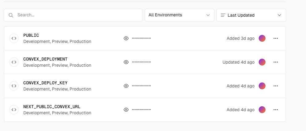Open the three-dot menu for PUBLIC
Image resolution: width=306 pixels, height=131 pixels.
pos(276,38)
